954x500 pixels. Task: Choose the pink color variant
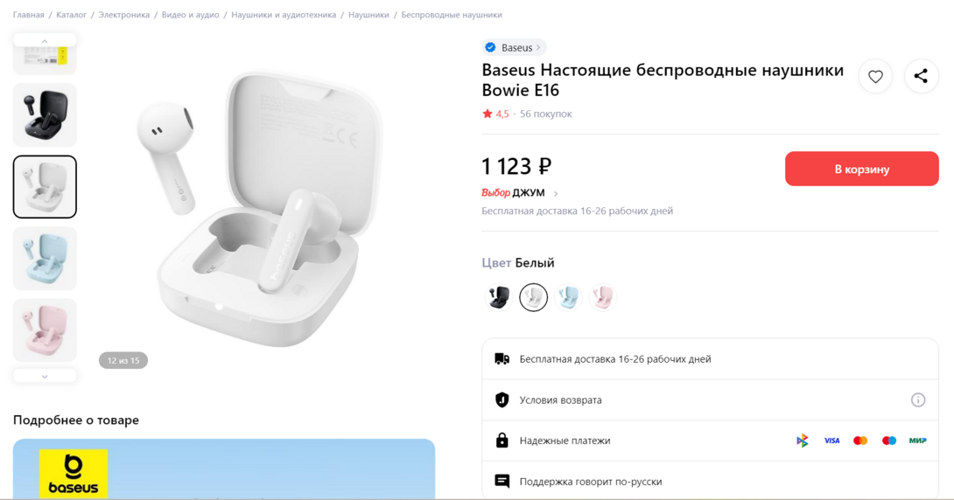(602, 297)
